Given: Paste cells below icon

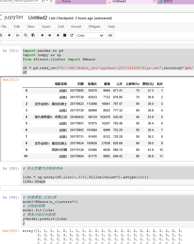Looking at the screenshot, I should click(x=33, y=35).
